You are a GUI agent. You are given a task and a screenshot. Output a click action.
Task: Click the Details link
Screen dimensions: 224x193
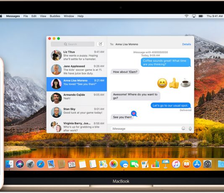[x=187, y=44]
